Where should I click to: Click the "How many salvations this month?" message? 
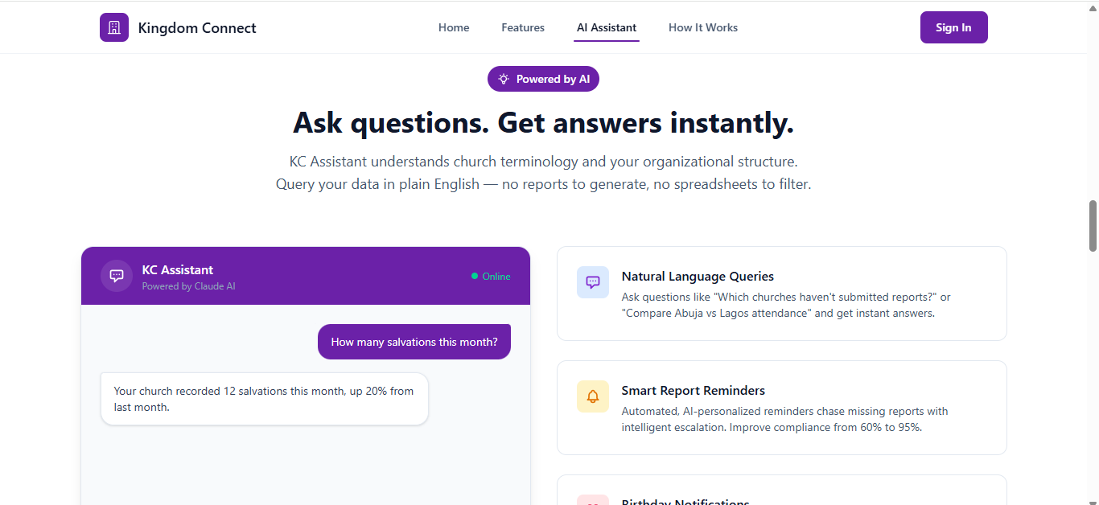[414, 342]
